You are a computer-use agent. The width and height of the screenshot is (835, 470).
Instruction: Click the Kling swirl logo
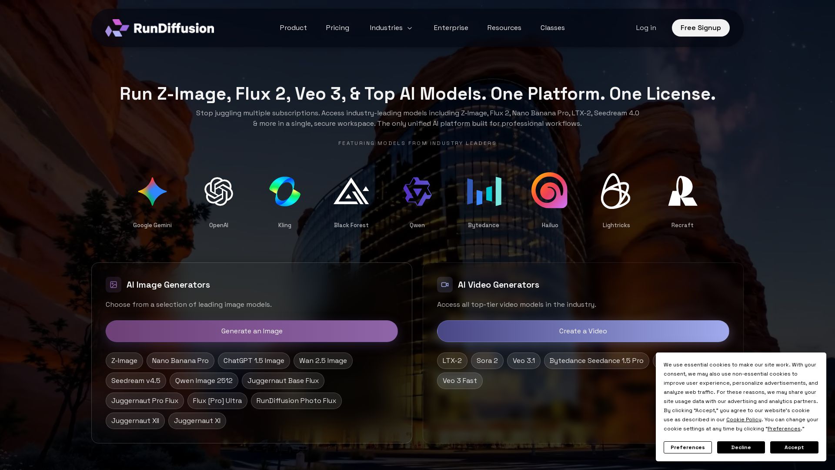click(x=285, y=191)
